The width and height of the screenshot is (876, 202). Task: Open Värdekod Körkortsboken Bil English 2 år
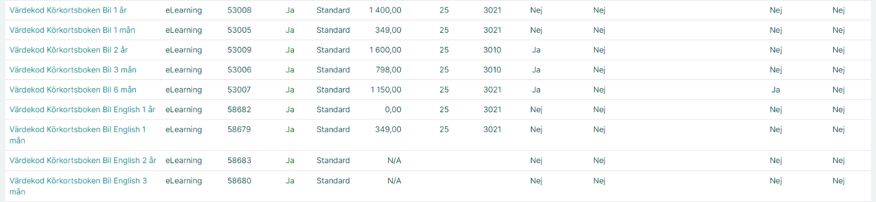pos(83,160)
